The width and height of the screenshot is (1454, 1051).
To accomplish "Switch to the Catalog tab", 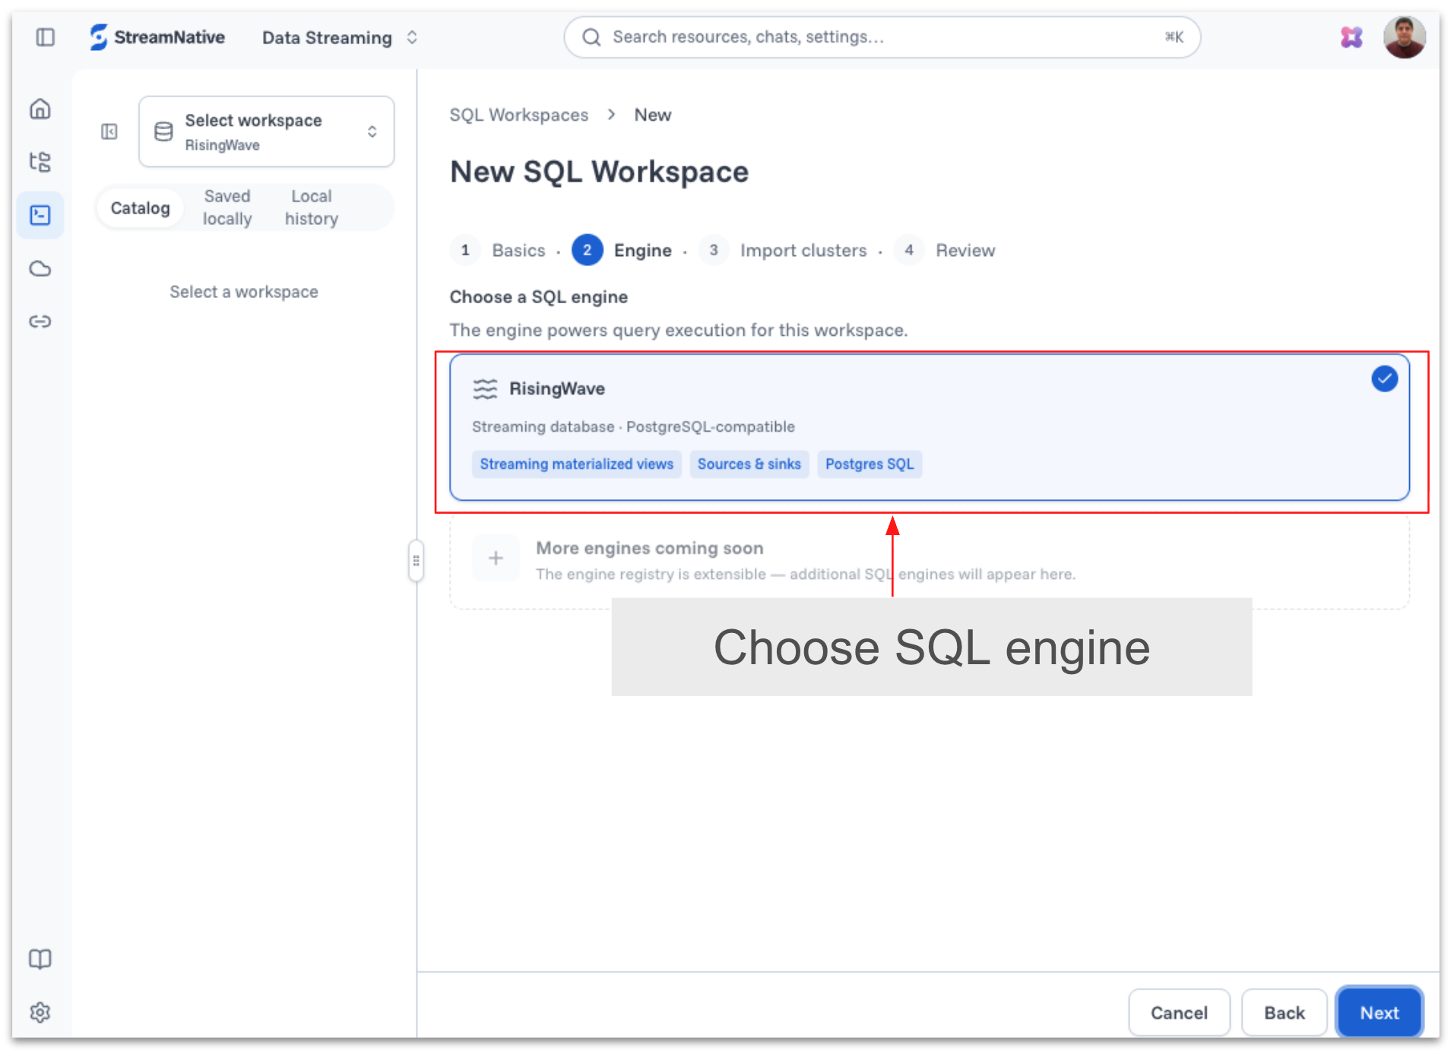I will click(x=141, y=208).
